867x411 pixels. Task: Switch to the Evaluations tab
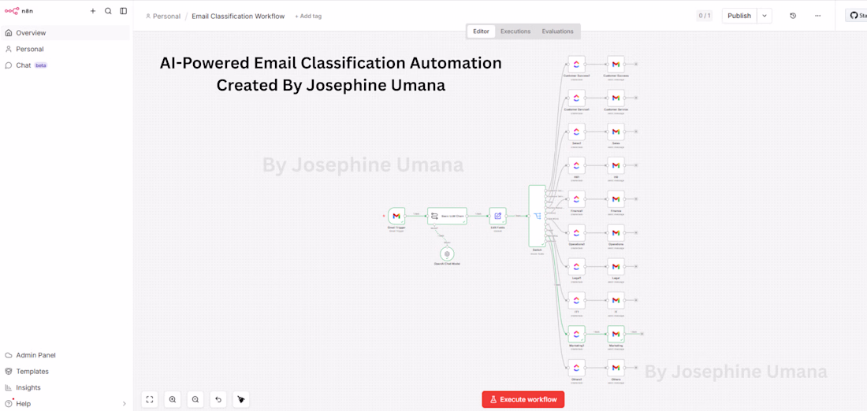coord(557,31)
